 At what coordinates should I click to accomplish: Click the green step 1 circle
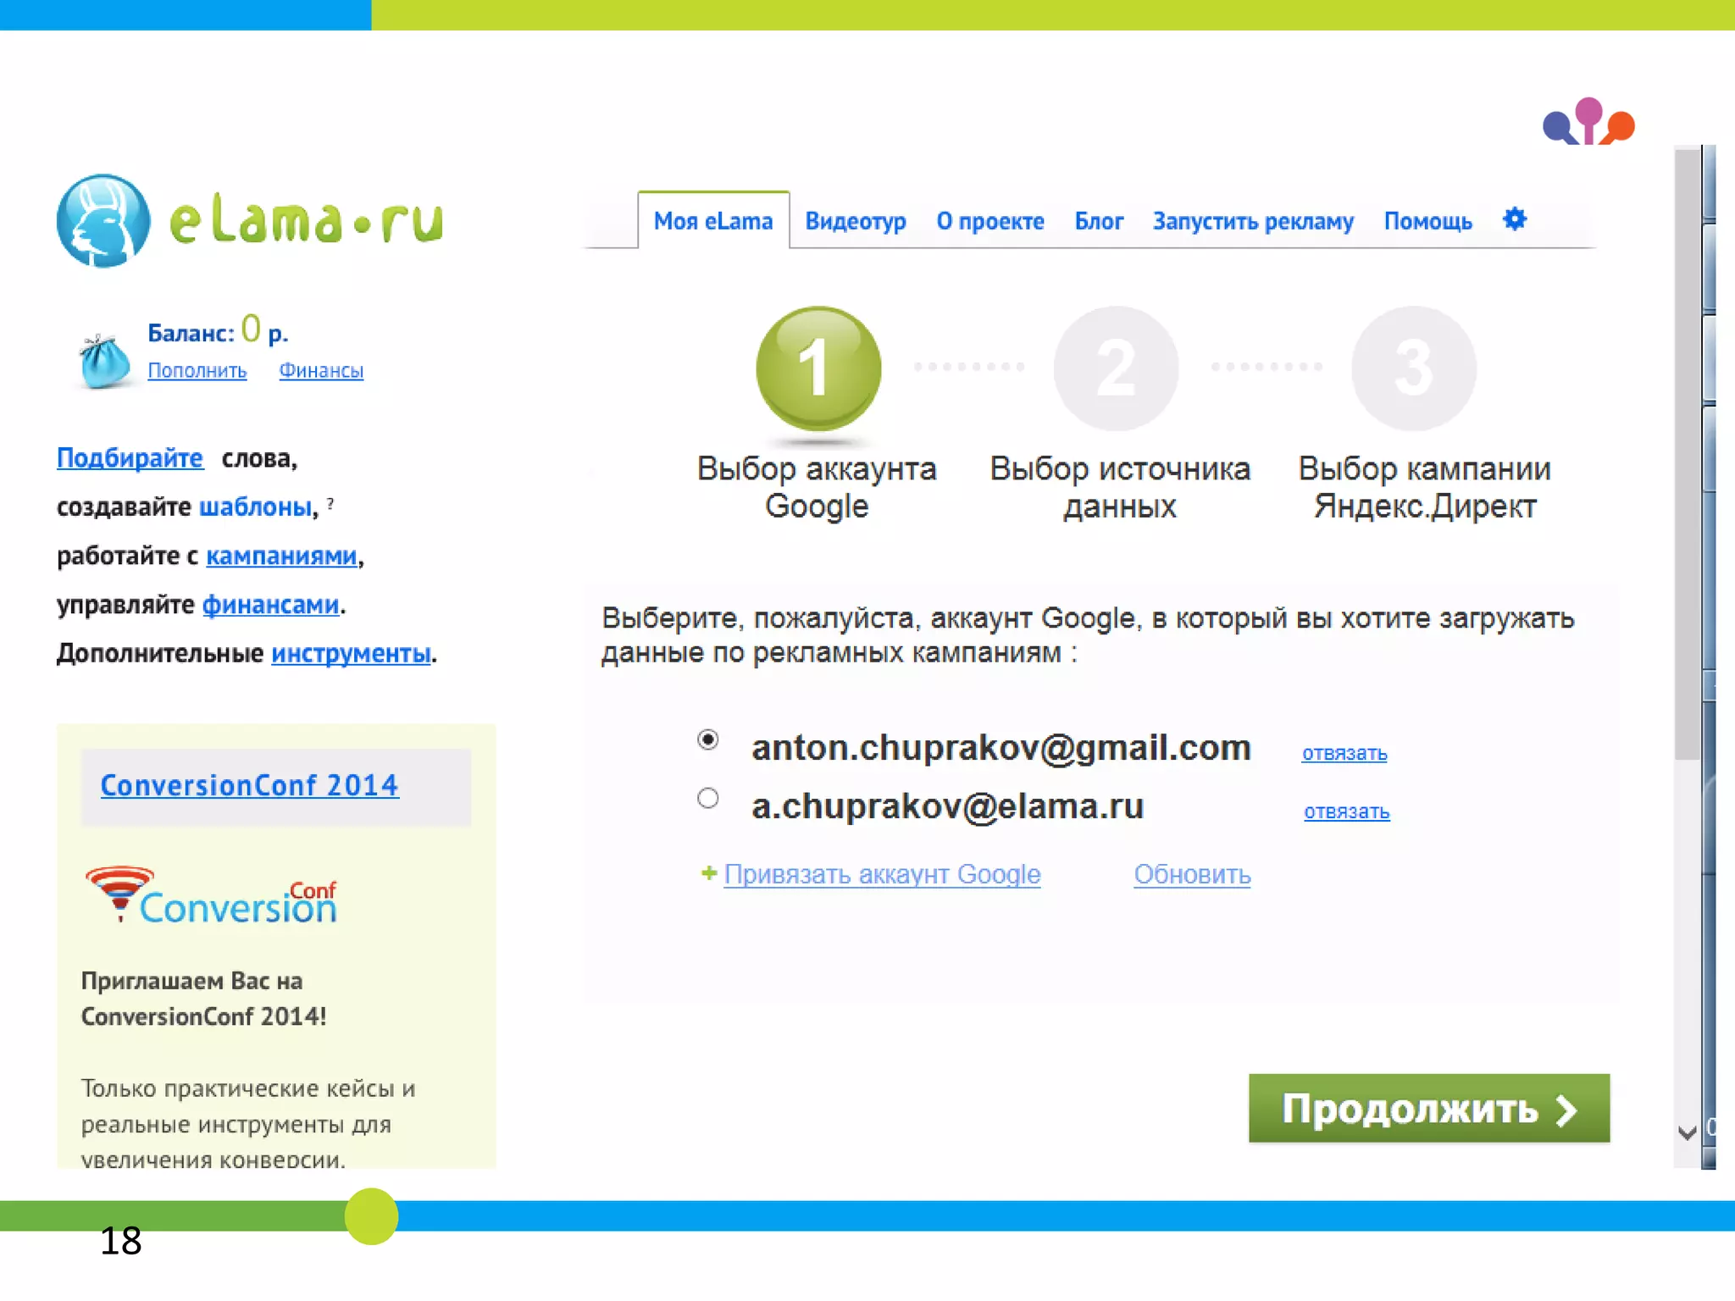pyautogui.click(x=818, y=368)
